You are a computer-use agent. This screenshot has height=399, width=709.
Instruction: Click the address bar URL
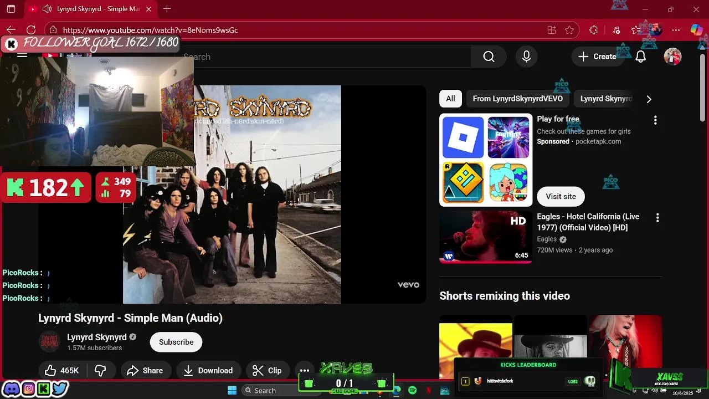pos(151,30)
